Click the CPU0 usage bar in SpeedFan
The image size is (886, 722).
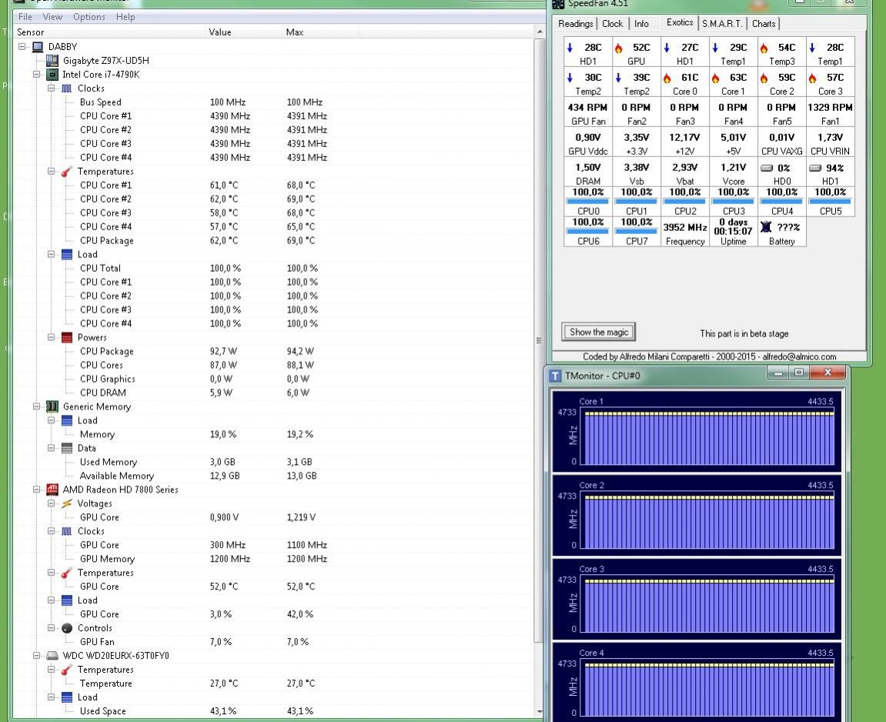587,201
